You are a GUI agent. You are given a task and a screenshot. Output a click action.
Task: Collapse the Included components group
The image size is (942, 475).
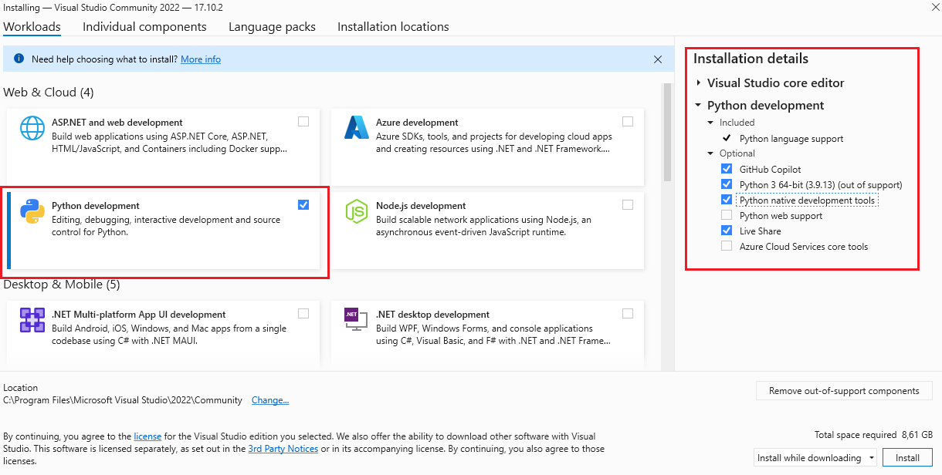[711, 123]
